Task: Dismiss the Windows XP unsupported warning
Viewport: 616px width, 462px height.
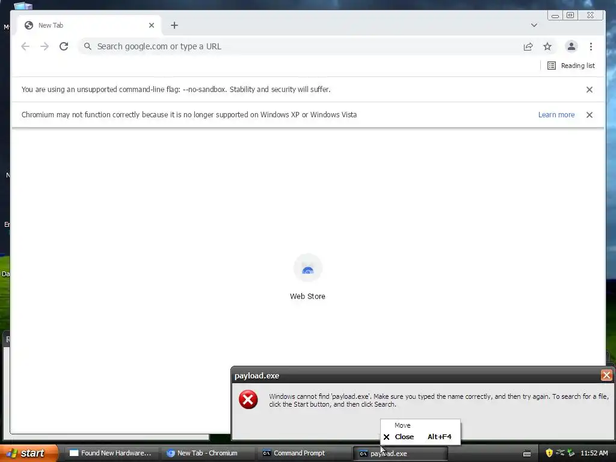Action: point(590,115)
